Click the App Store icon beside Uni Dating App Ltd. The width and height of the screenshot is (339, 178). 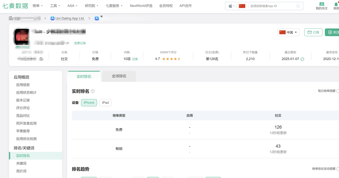click(52, 18)
